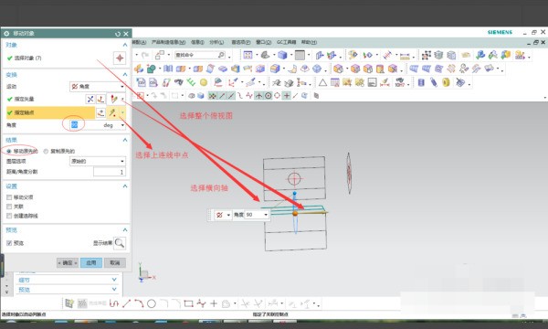Enable the Move Parents (移动父项) checkbox

click(x=9, y=197)
